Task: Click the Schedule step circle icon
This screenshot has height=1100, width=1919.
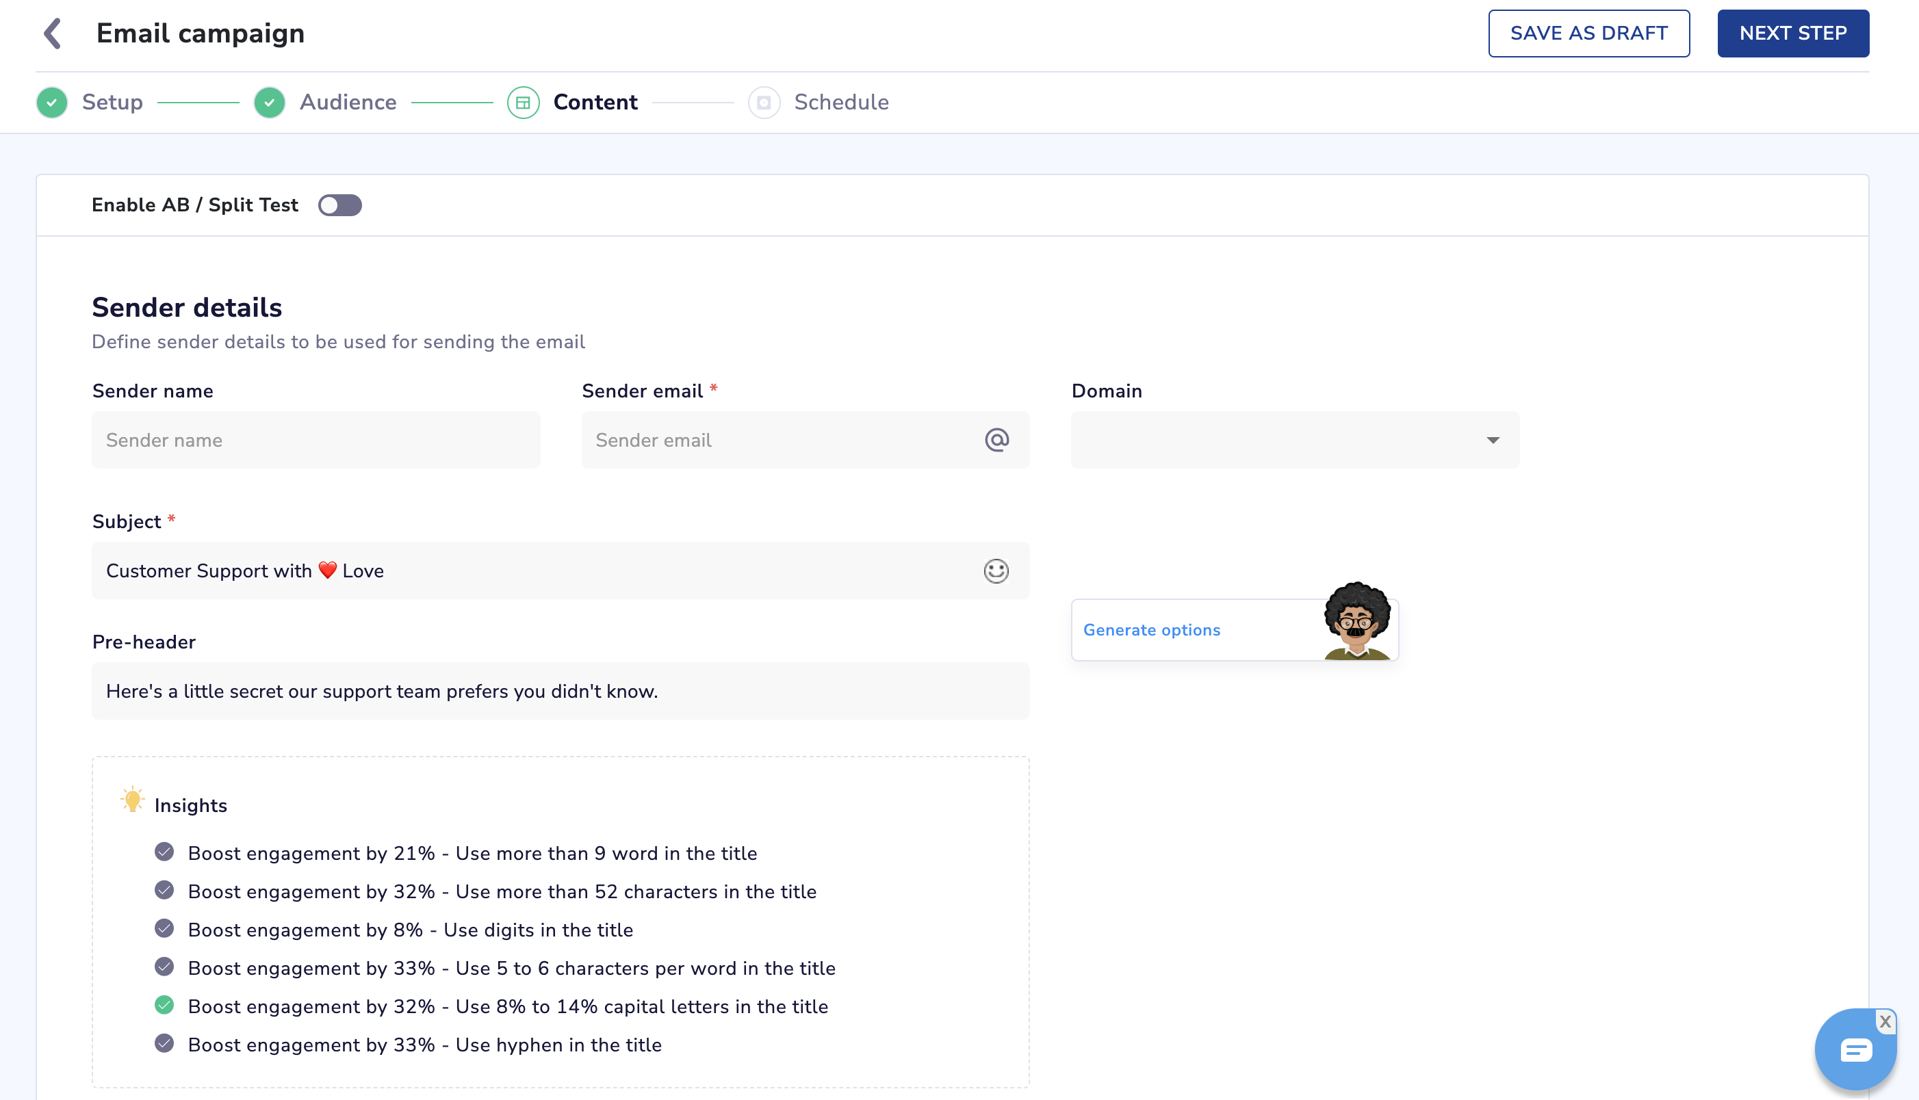Action: [x=763, y=102]
